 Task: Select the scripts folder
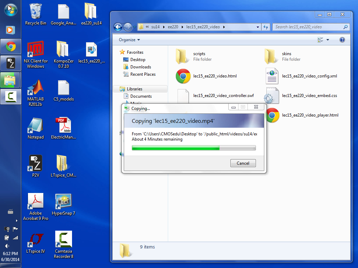(x=194, y=56)
